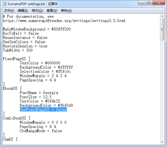This screenshot has height=147, width=167.
Task: Click the TabWidth = 300 line
Action: coord(18,50)
